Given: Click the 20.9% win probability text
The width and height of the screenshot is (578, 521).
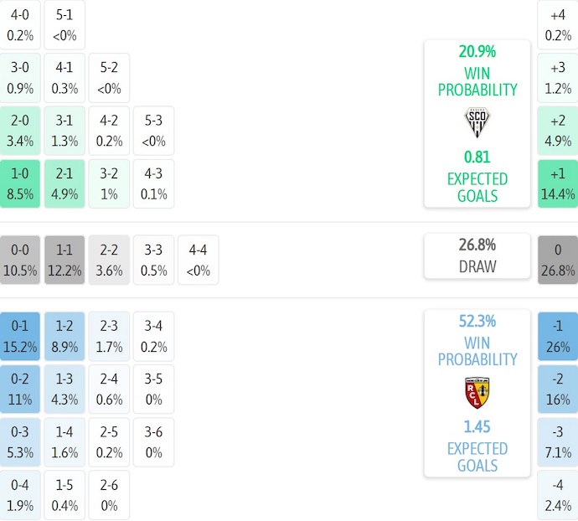Looking at the screenshot, I should pyautogui.click(x=477, y=51).
